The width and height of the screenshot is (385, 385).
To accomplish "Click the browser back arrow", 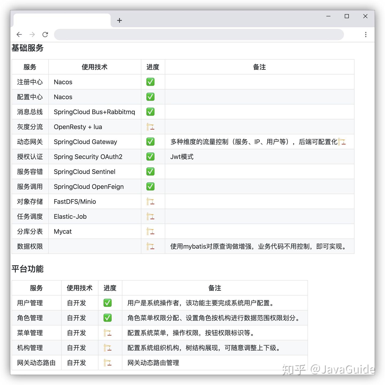I will [x=19, y=34].
